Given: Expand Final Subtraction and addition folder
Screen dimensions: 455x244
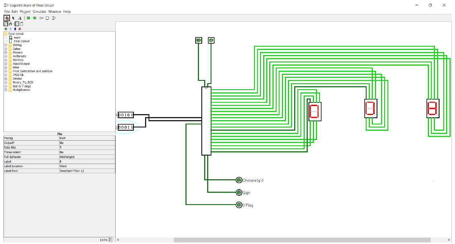Looking at the screenshot, I should 6,71.
